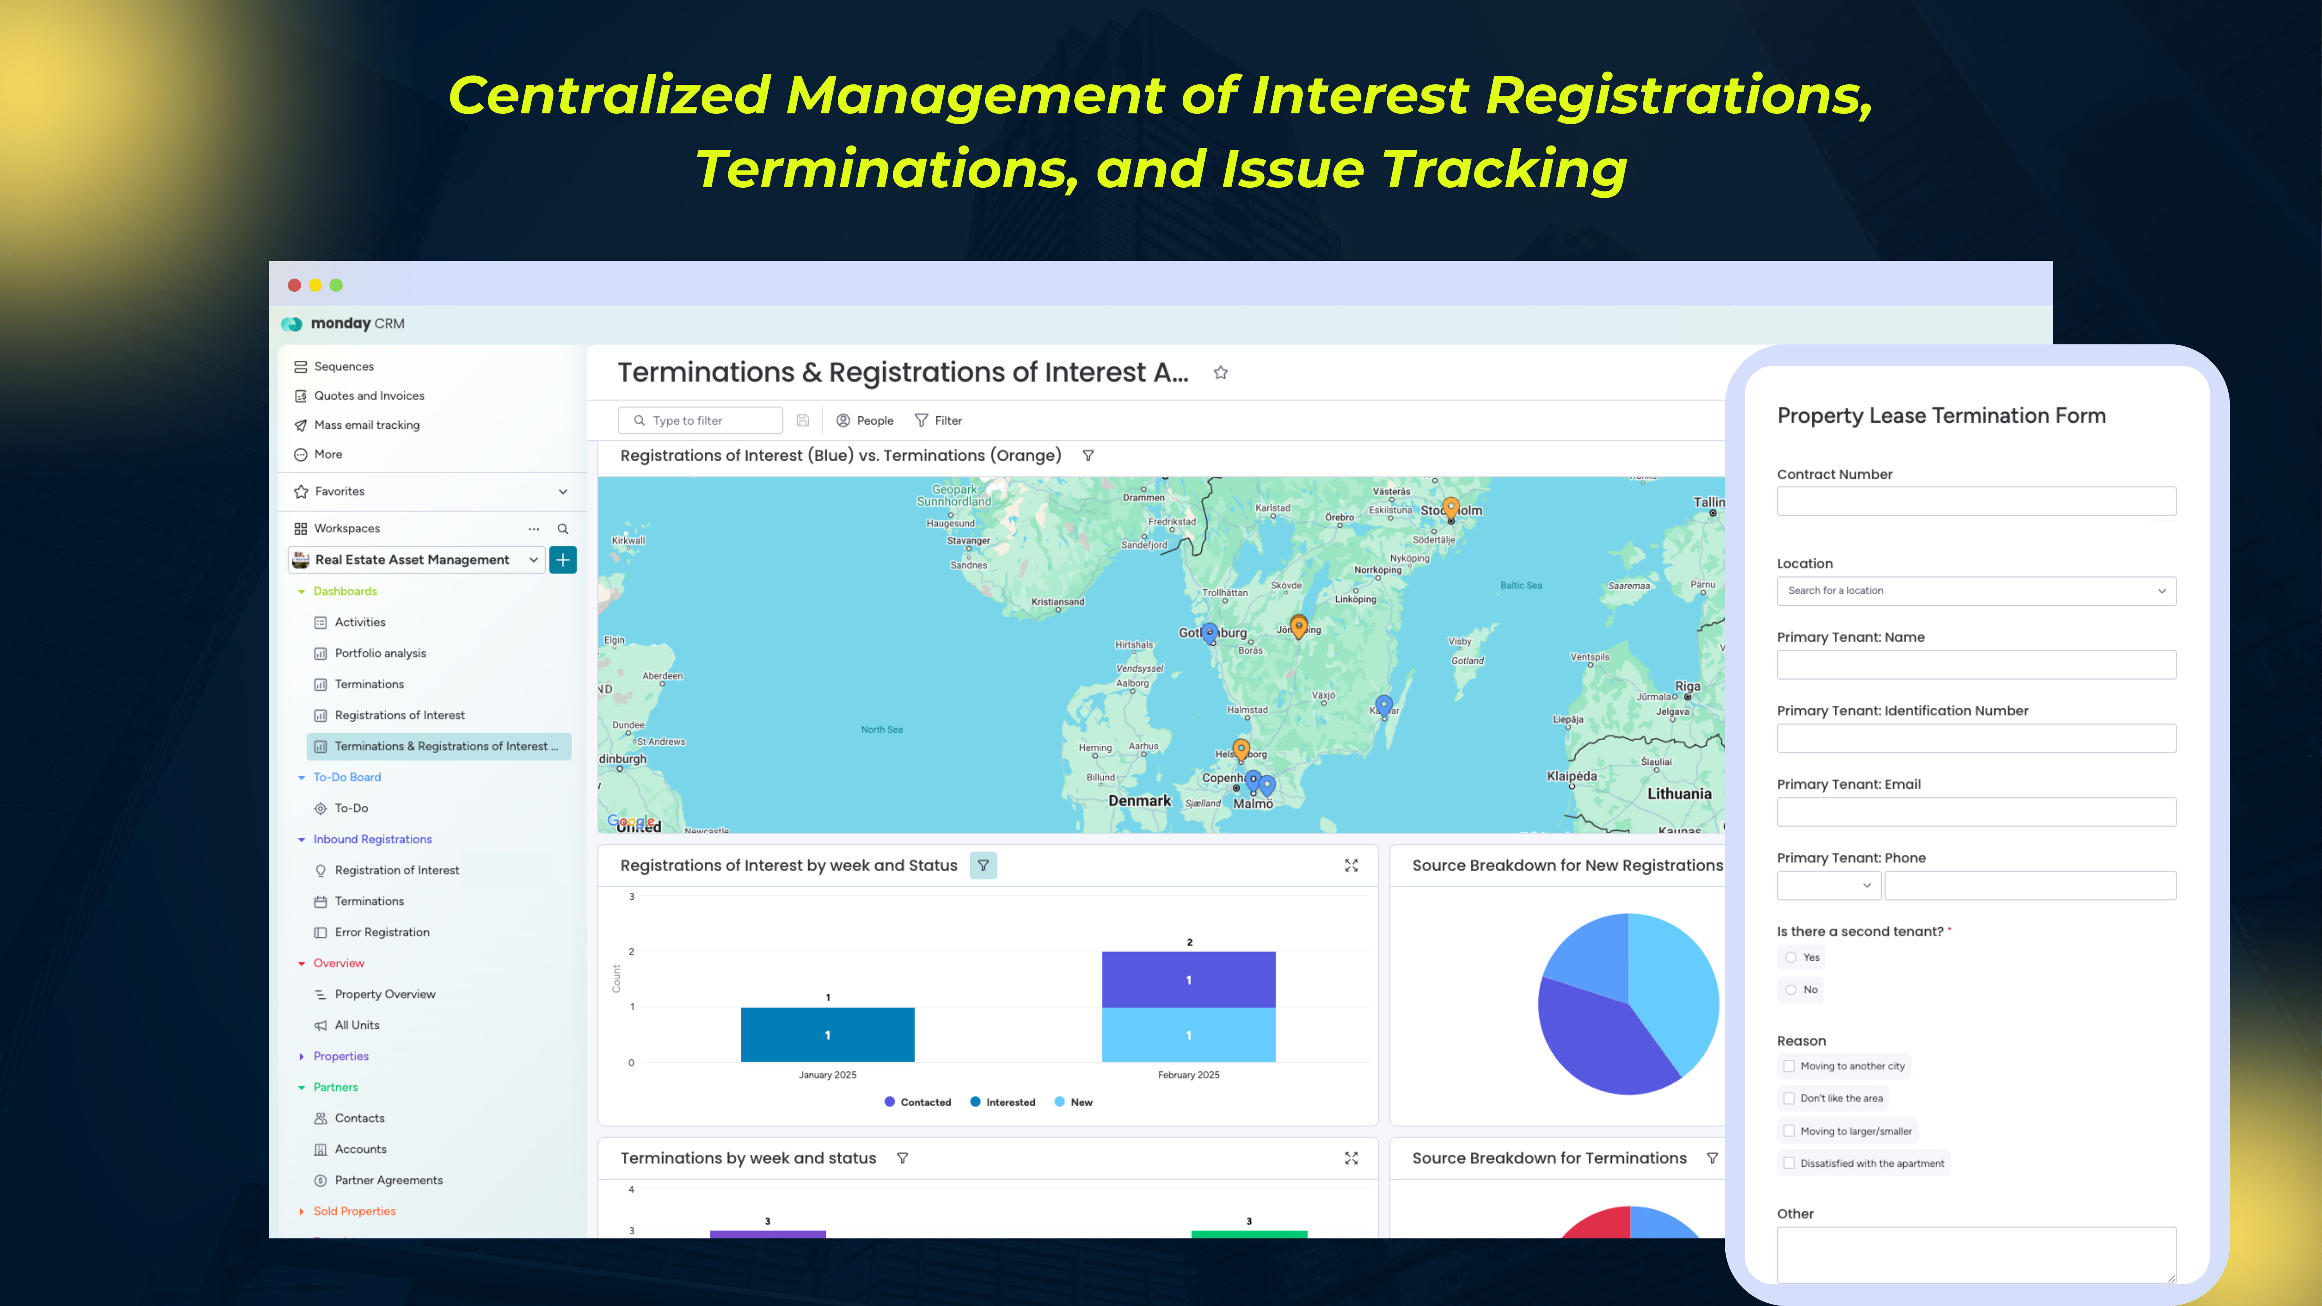Toggle the Interested legend item
Screen dimensions: 2322x1306
click(x=1002, y=1102)
